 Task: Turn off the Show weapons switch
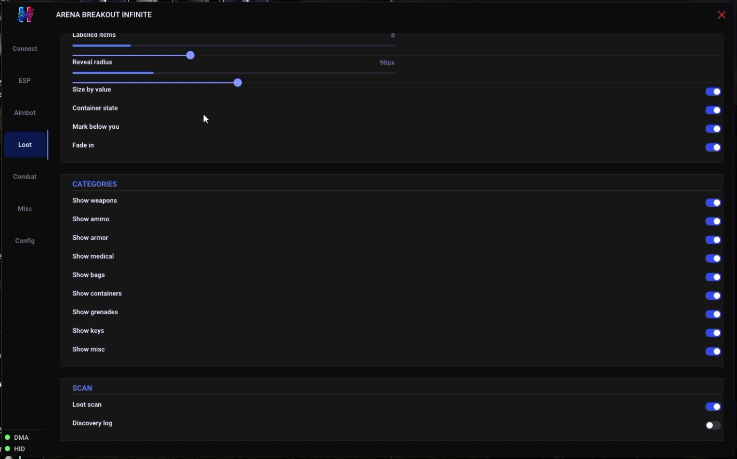click(713, 203)
